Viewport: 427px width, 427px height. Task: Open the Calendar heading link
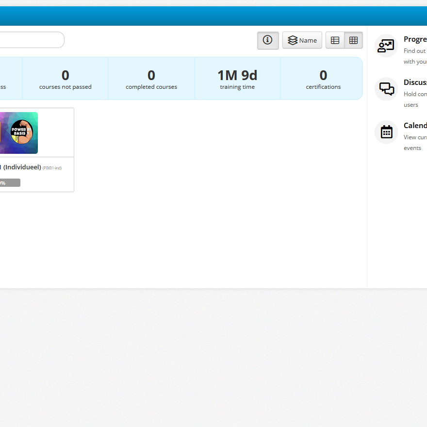415,126
